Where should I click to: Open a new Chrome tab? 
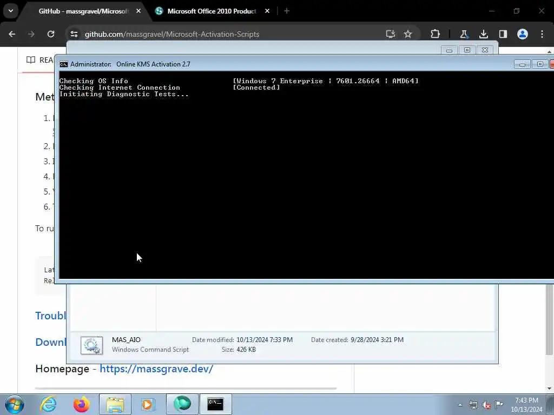click(287, 11)
